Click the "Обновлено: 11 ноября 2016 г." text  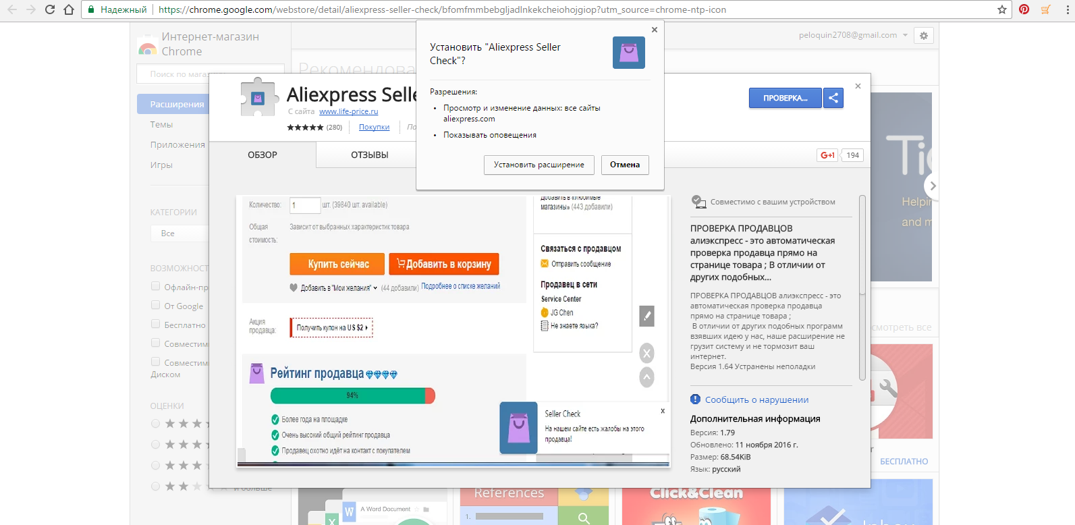point(744,445)
